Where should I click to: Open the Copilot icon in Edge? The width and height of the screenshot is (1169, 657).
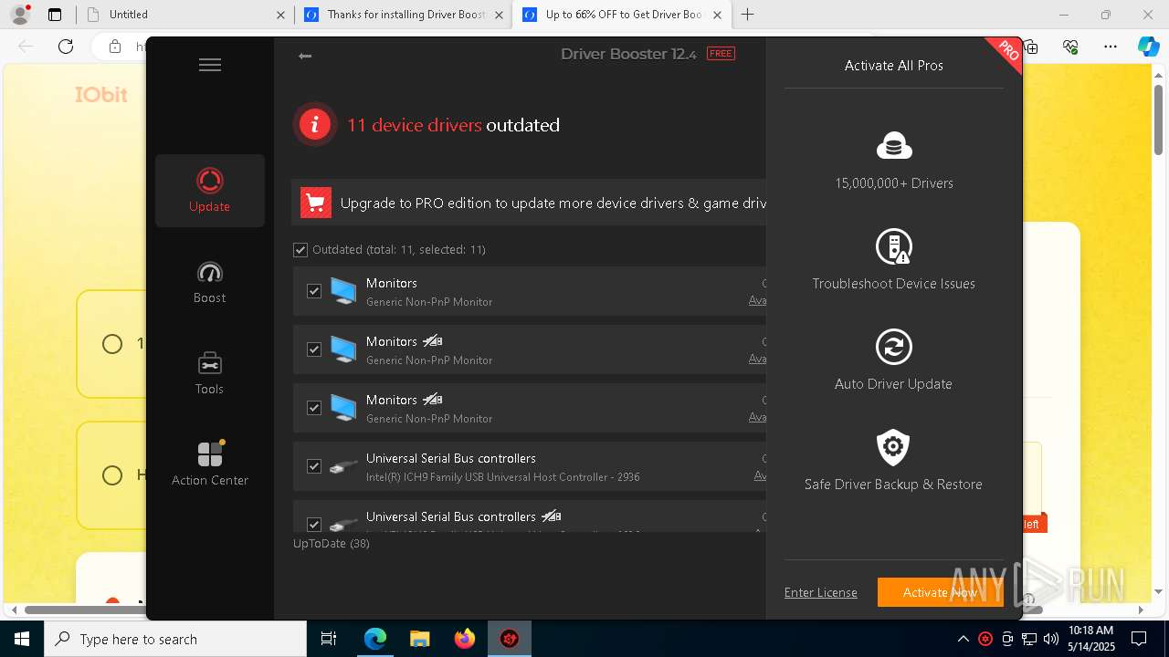pyautogui.click(x=1148, y=47)
